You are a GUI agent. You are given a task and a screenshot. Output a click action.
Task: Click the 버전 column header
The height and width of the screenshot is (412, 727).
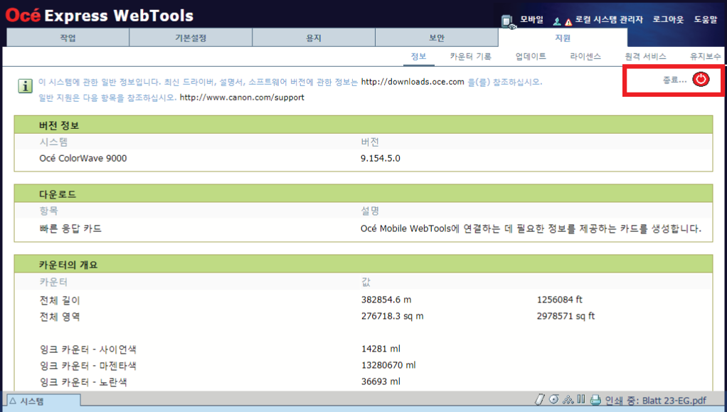click(x=370, y=142)
